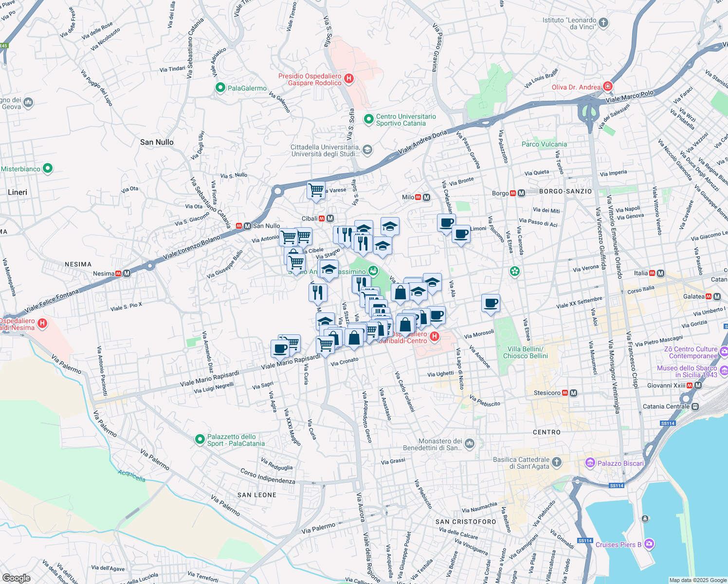This screenshot has height=584, width=728.
Task: Select the hospital icon for Presidio Ospedaliero Gaspare Rodolico
Action: point(348,79)
